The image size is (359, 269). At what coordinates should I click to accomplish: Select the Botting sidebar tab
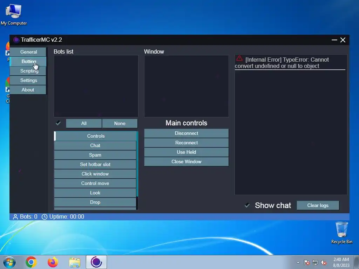point(28,62)
